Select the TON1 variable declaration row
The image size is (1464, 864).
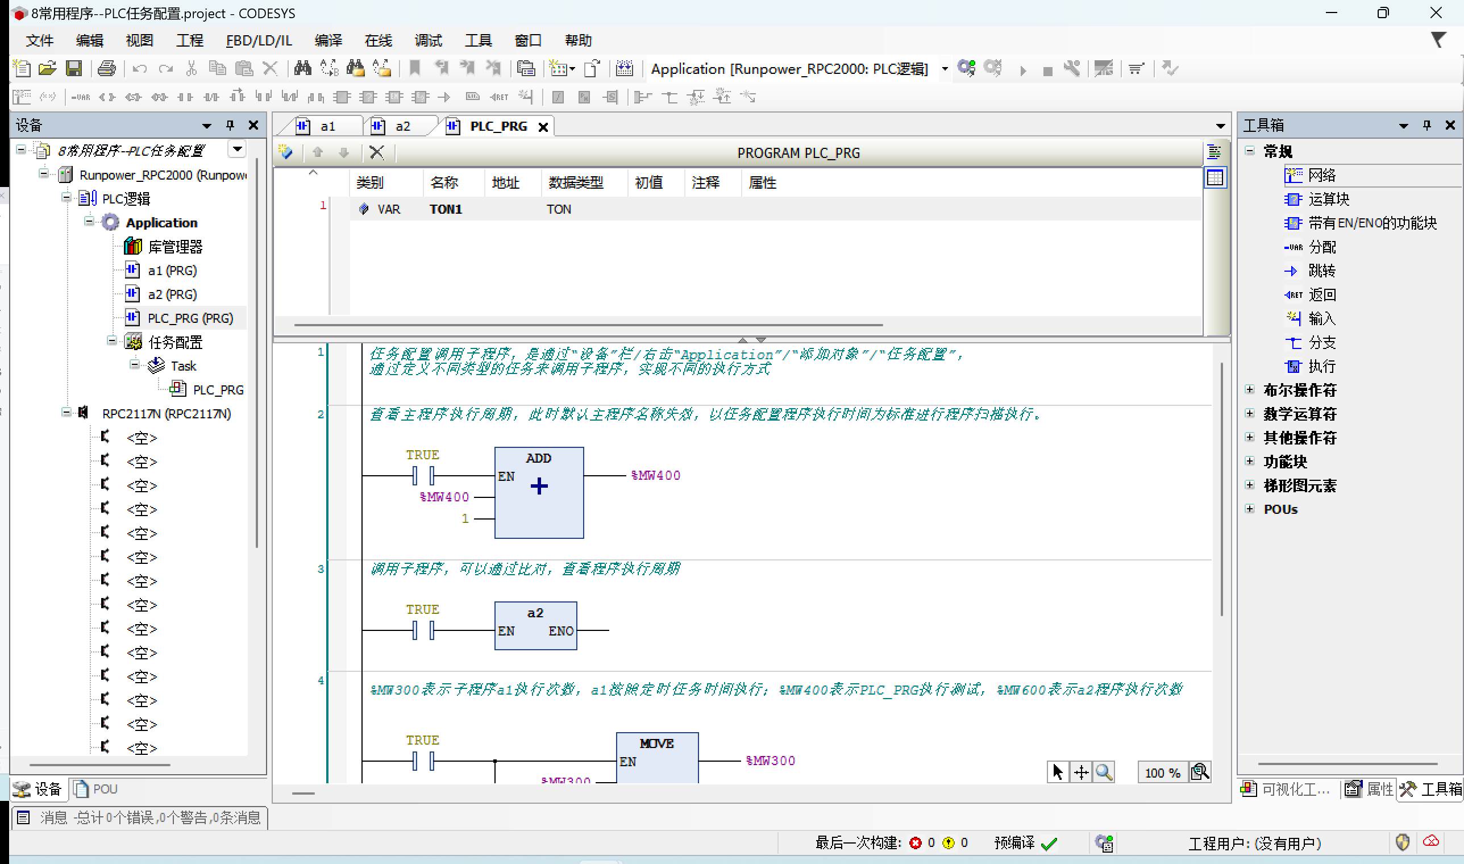pyautogui.click(x=776, y=209)
